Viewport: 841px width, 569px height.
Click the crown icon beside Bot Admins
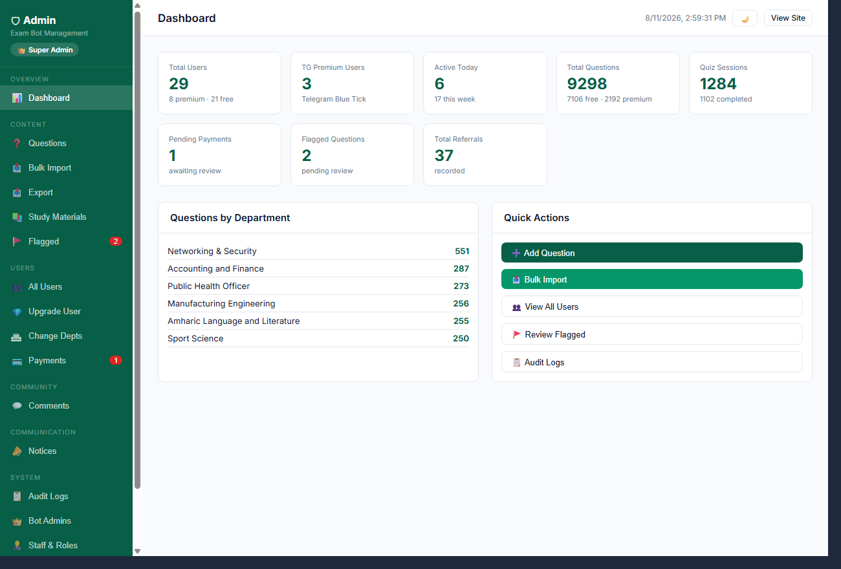[17, 521]
